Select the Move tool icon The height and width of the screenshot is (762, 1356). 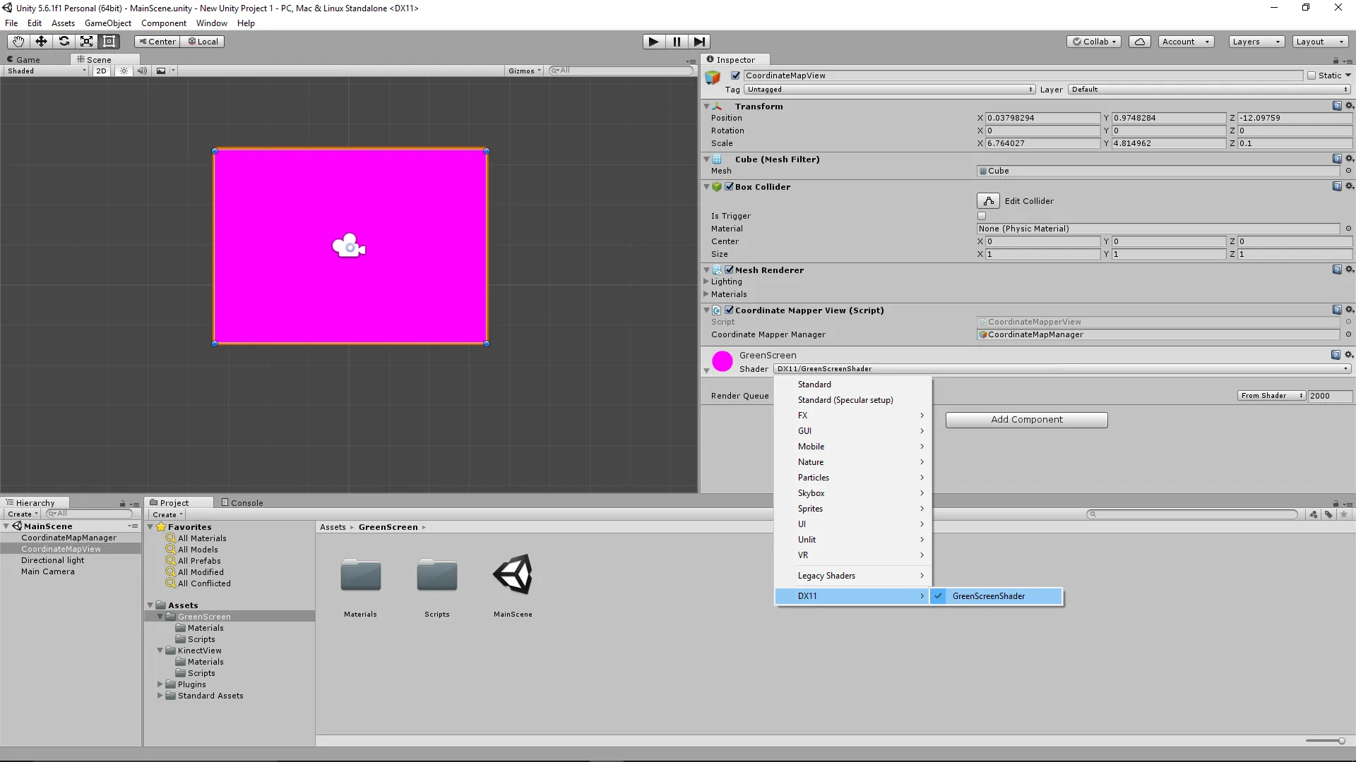[x=41, y=42]
